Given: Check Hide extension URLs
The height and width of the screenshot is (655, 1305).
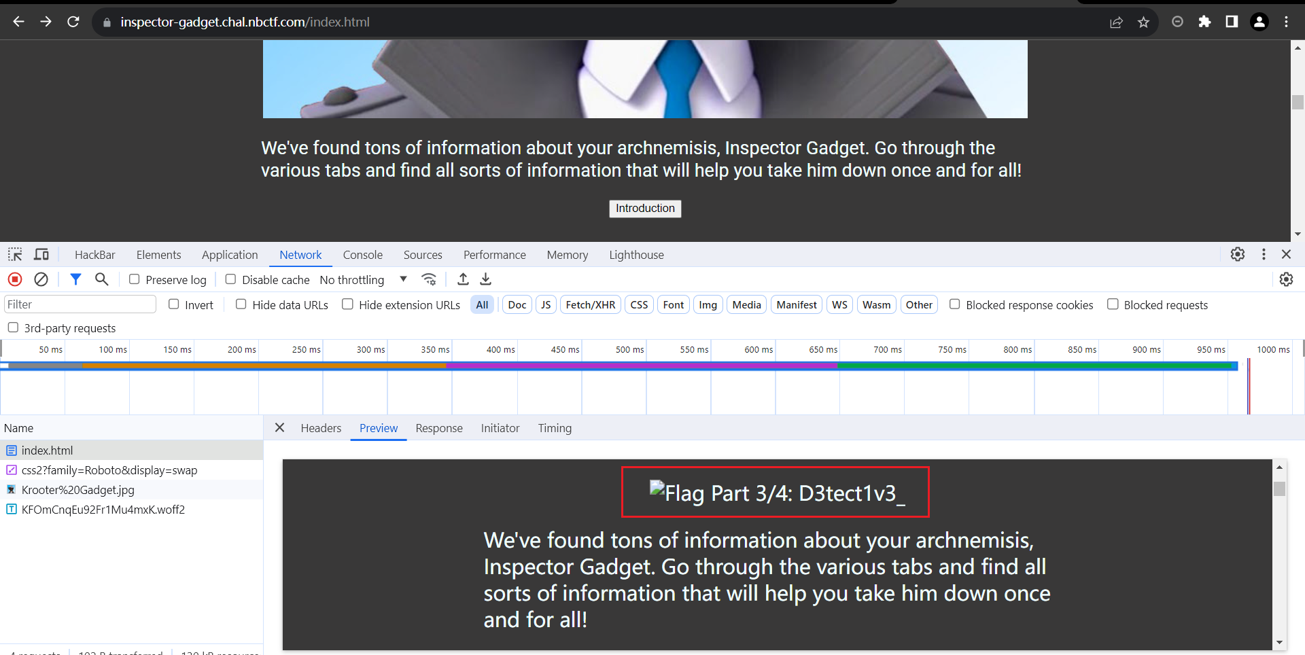Looking at the screenshot, I should coord(348,304).
